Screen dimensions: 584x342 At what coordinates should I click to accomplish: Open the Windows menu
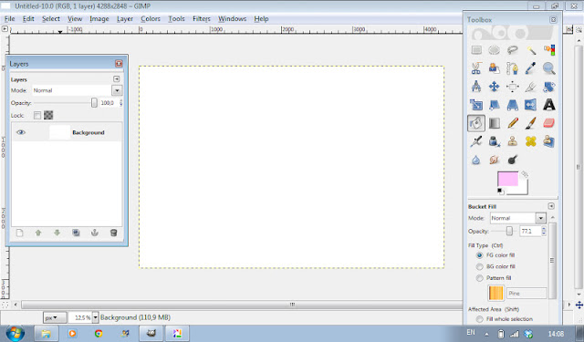tap(232, 18)
